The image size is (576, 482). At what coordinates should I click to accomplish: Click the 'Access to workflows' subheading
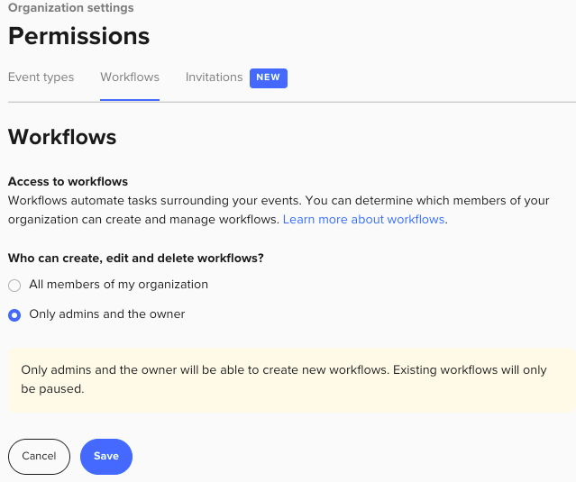coord(68,182)
